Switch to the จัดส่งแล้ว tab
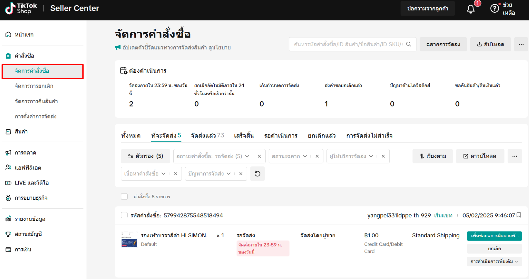This screenshot has width=529, height=279. pyautogui.click(x=208, y=136)
